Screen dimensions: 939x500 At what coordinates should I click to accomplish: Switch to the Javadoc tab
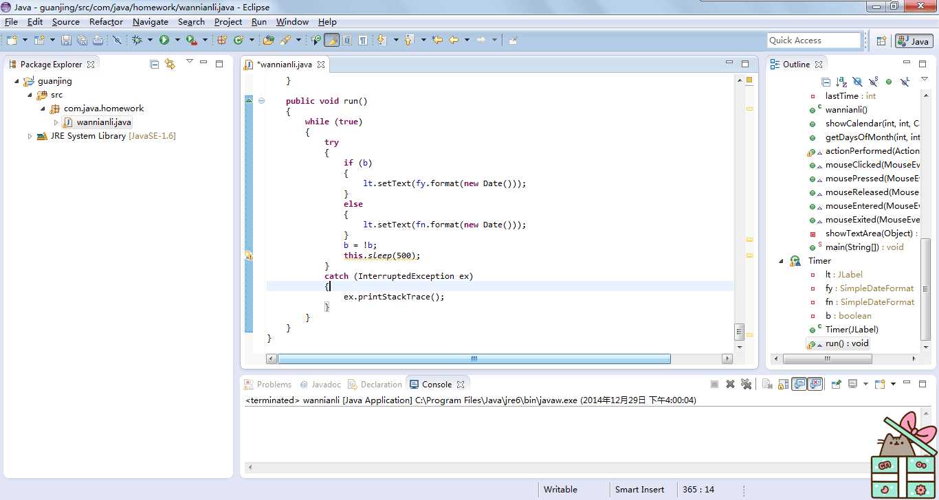click(320, 385)
